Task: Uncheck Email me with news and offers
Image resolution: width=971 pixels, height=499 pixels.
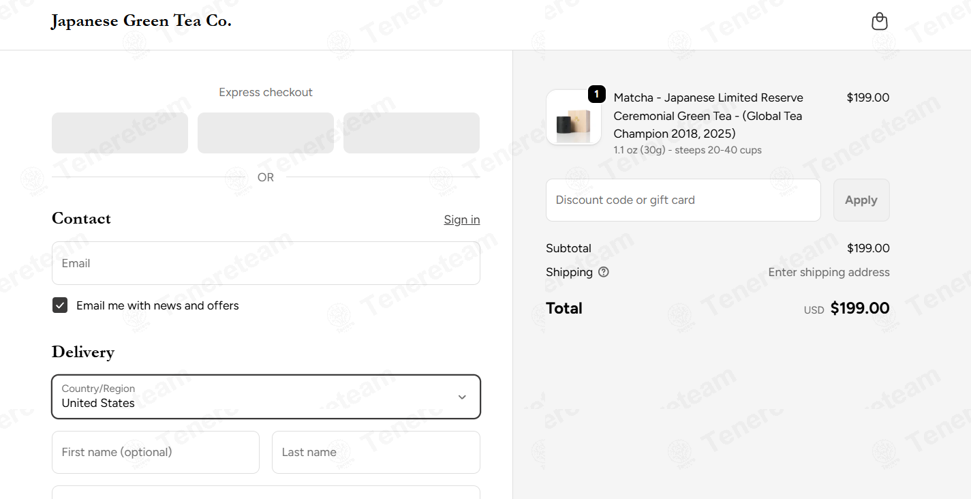Action: pyautogui.click(x=60, y=305)
